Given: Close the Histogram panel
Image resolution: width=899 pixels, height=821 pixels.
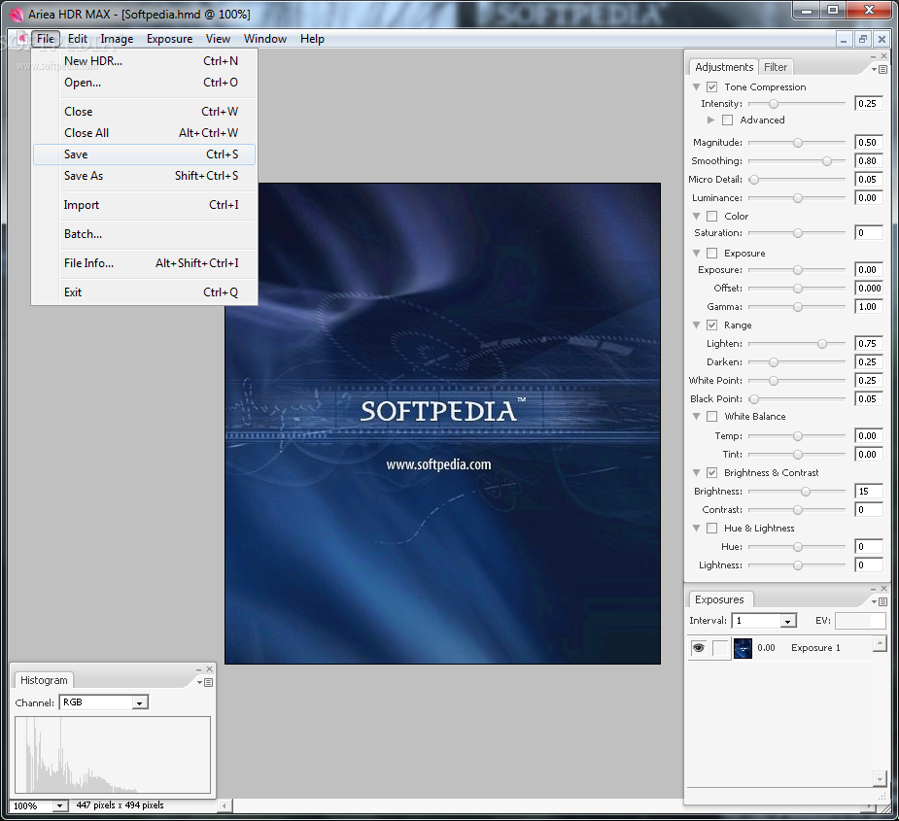Looking at the screenshot, I should point(210,669).
